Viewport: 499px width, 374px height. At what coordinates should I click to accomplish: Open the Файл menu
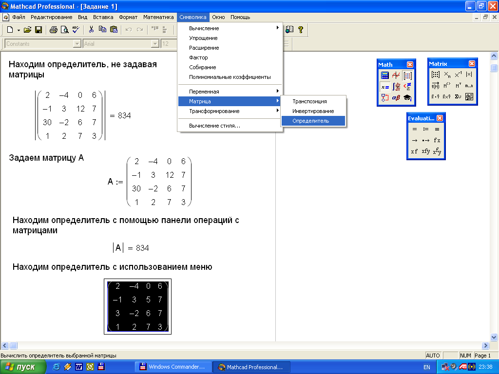[x=19, y=17]
